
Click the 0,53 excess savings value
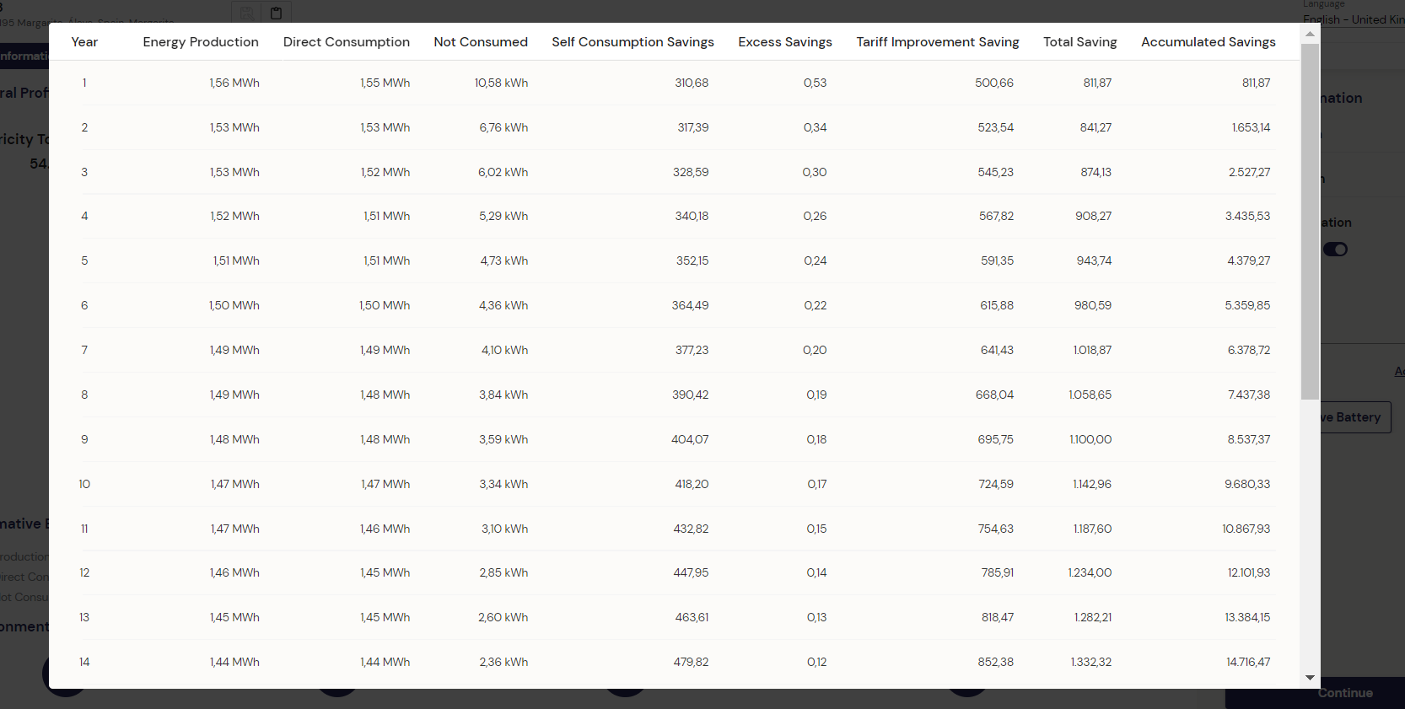point(815,83)
